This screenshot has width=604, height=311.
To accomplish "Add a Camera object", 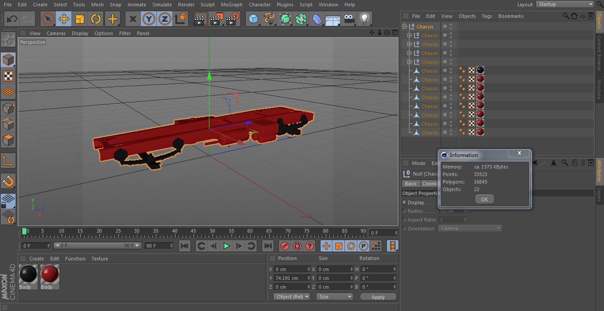I will click(349, 19).
